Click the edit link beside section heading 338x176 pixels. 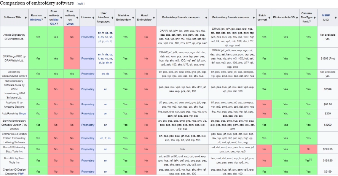[80, 4]
